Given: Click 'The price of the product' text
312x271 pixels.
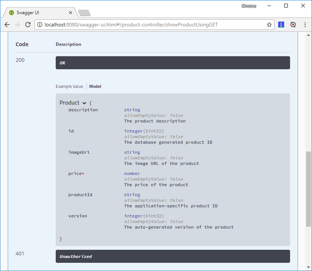Looking at the screenshot, I should point(156,185).
